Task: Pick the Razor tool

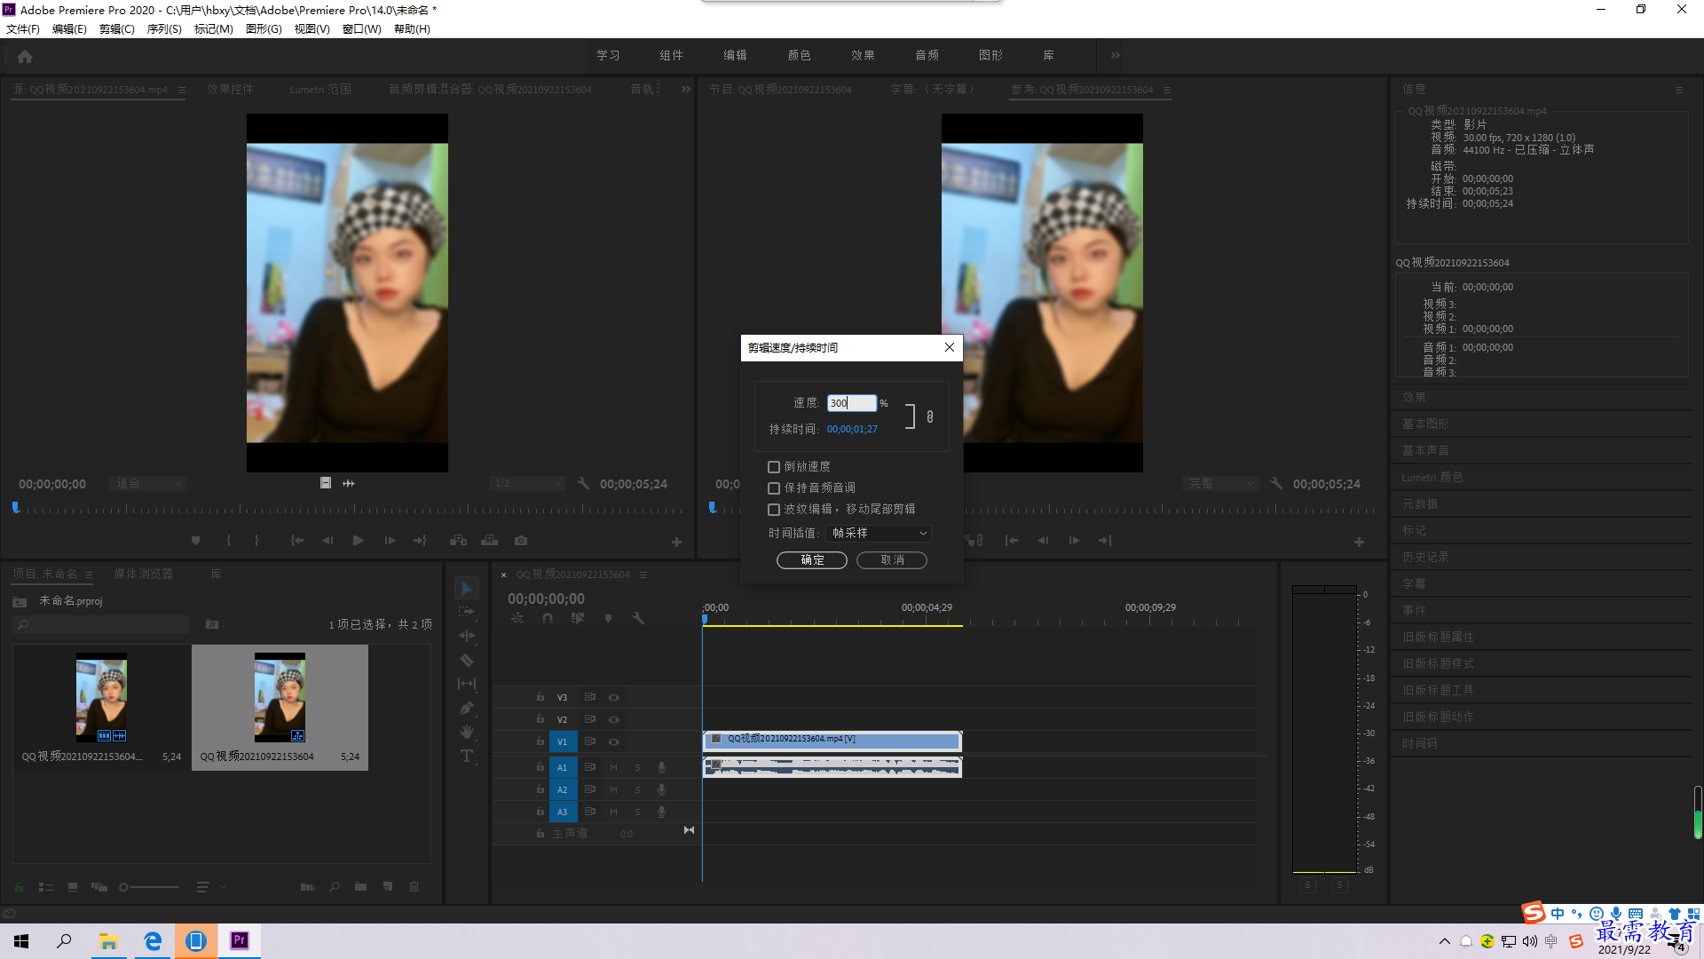Action: [467, 660]
